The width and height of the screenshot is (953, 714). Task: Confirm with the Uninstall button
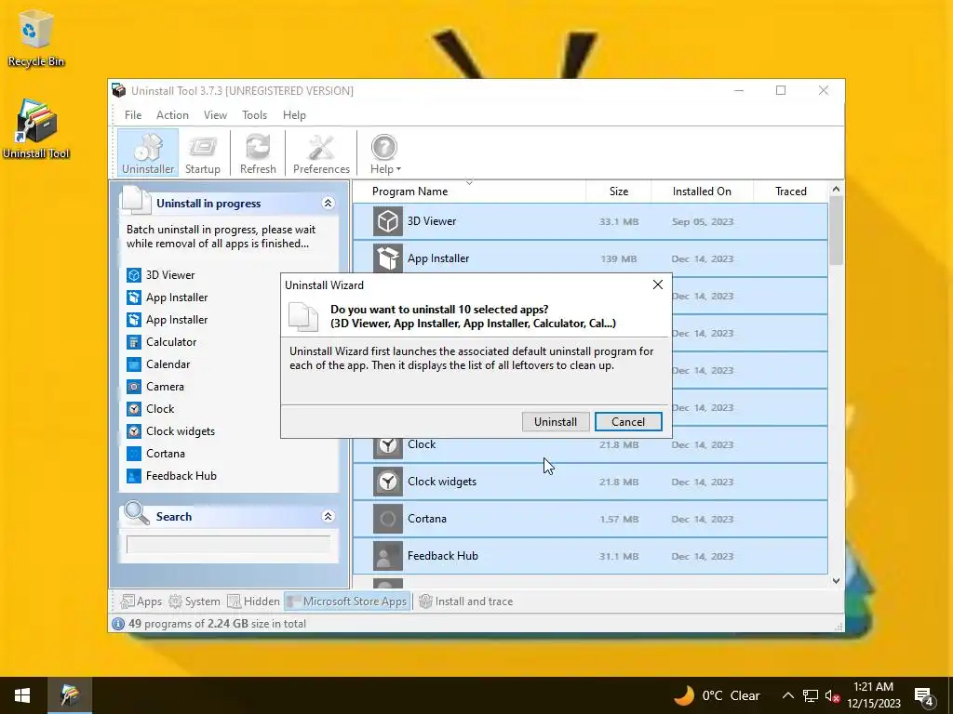556,422
